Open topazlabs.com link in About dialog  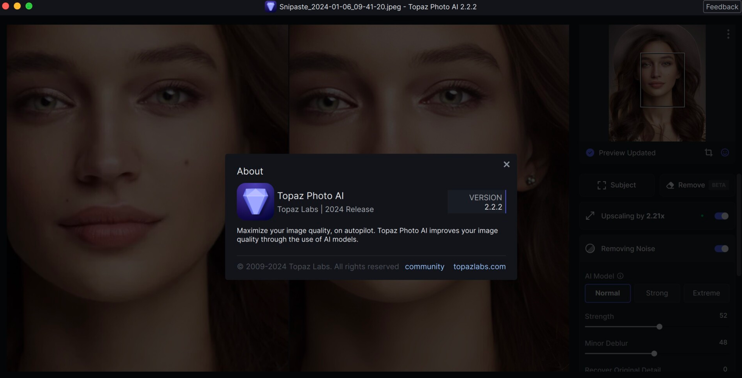pyautogui.click(x=480, y=267)
